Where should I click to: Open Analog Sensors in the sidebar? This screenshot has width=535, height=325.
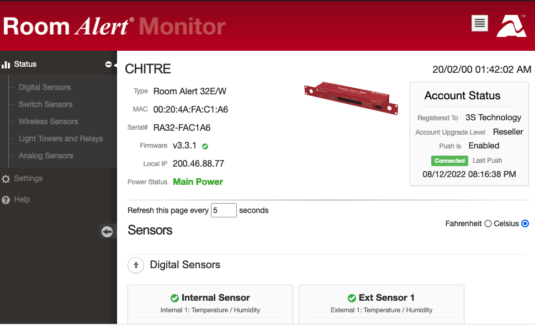tap(46, 156)
